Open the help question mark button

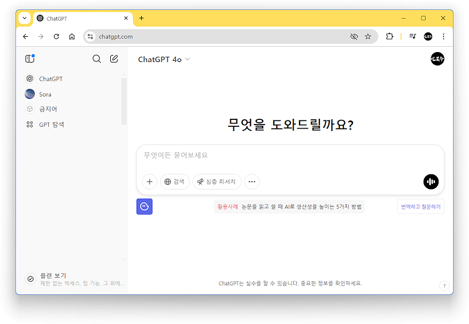444,286
